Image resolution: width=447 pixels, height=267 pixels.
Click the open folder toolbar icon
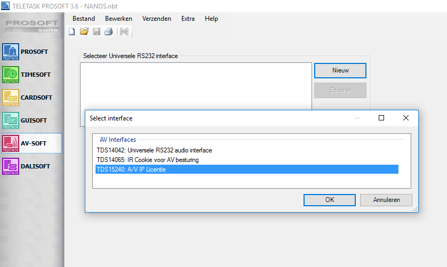click(84, 32)
